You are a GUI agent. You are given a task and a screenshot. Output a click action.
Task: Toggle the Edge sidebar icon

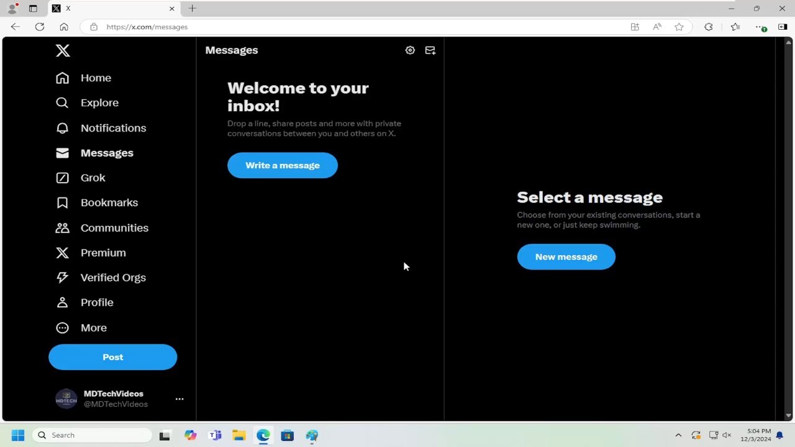coord(783,27)
